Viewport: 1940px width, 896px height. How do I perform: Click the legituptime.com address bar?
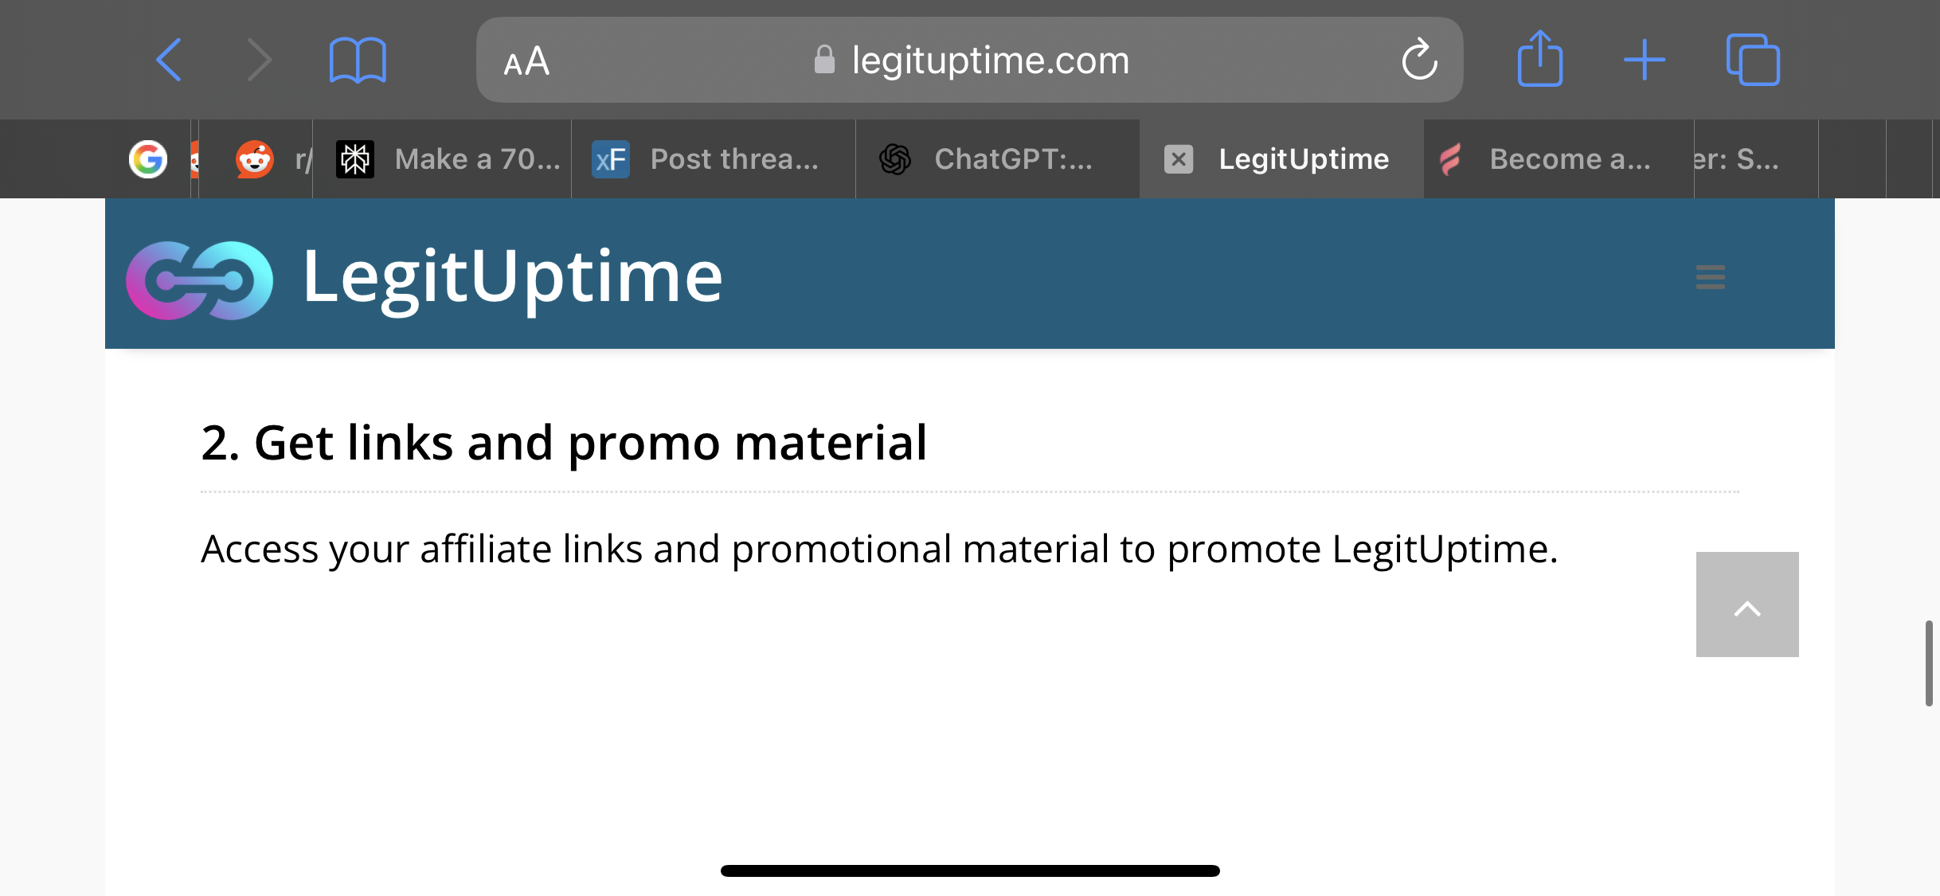point(969,60)
